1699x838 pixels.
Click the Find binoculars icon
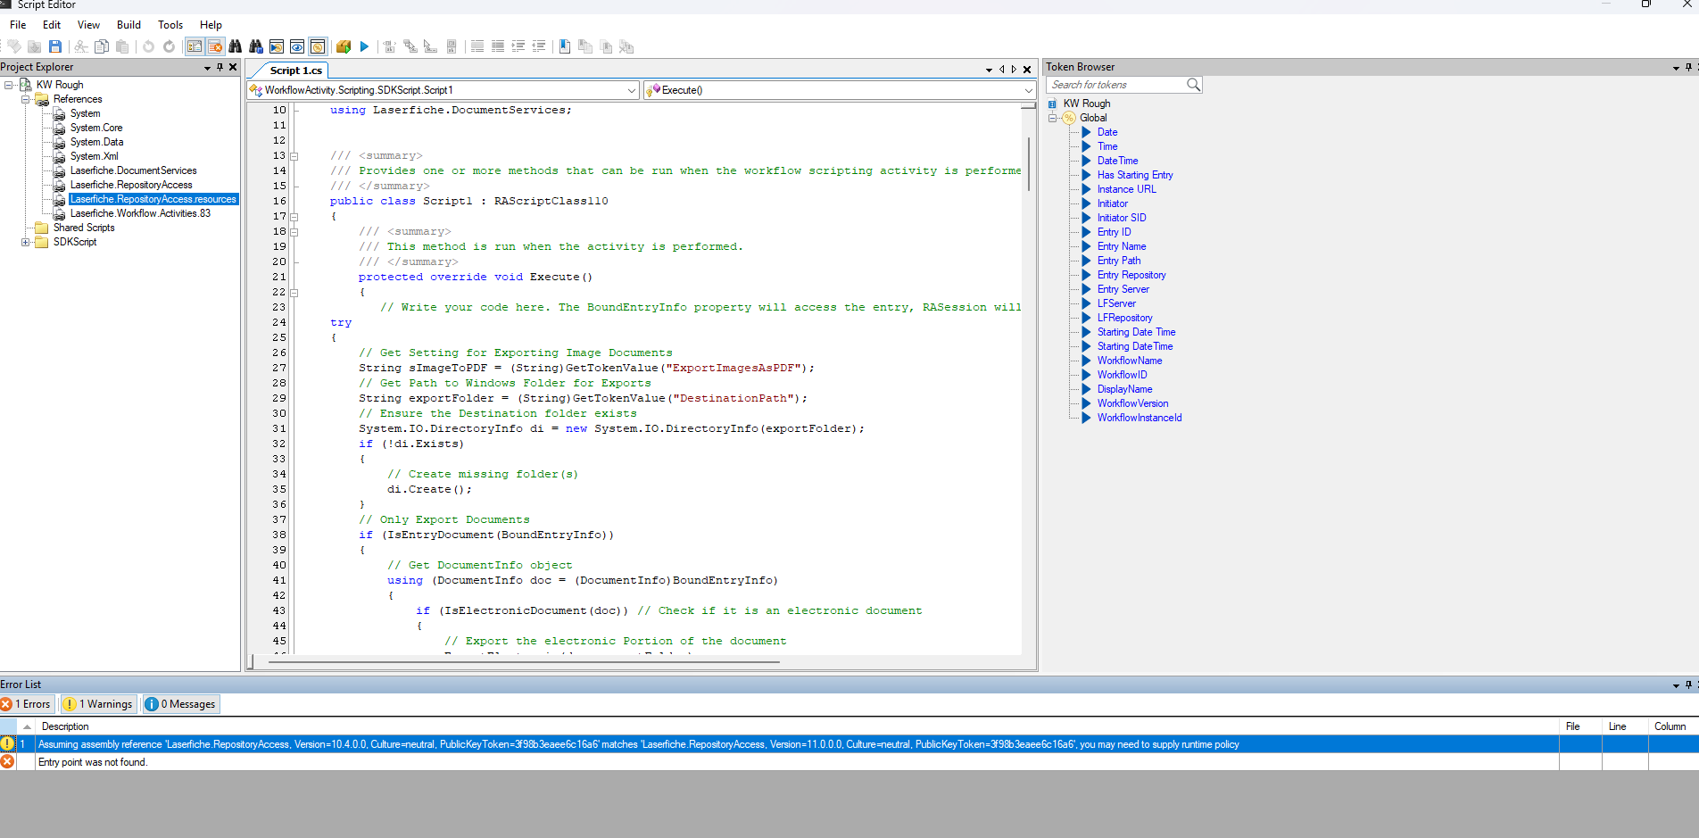coord(236,46)
